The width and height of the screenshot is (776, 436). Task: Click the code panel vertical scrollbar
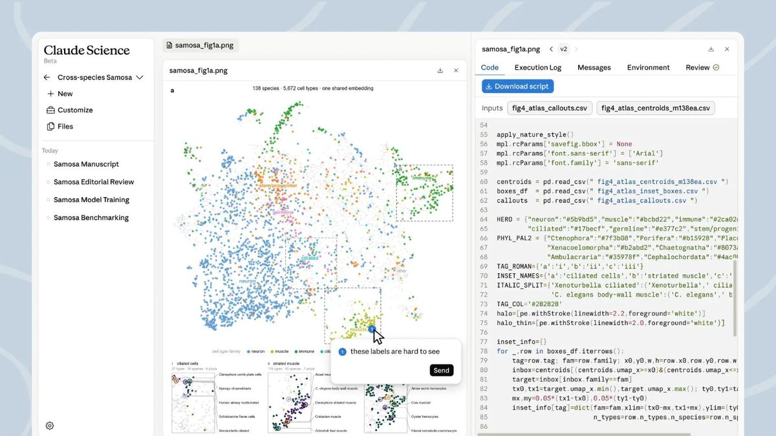tap(736, 298)
